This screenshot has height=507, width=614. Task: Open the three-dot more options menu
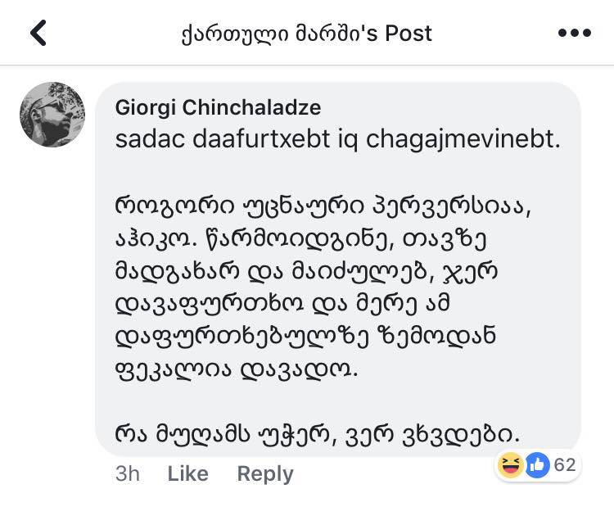pos(575,33)
